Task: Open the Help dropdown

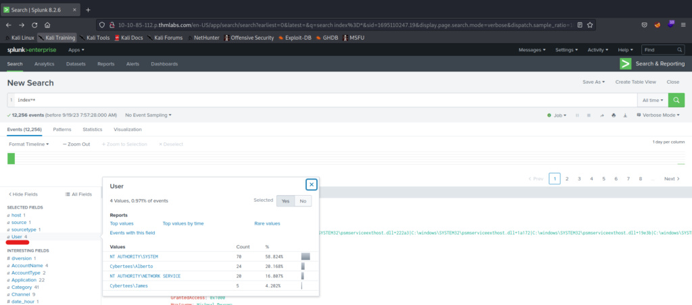Action: [625, 50]
